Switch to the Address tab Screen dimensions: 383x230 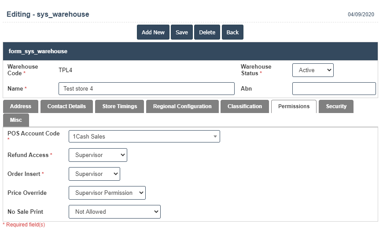(21, 106)
